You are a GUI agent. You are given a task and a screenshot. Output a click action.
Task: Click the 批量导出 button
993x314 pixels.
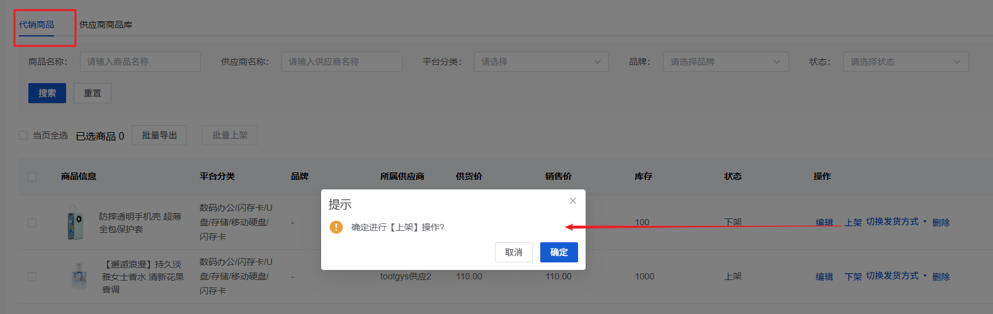[x=159, y=135]
